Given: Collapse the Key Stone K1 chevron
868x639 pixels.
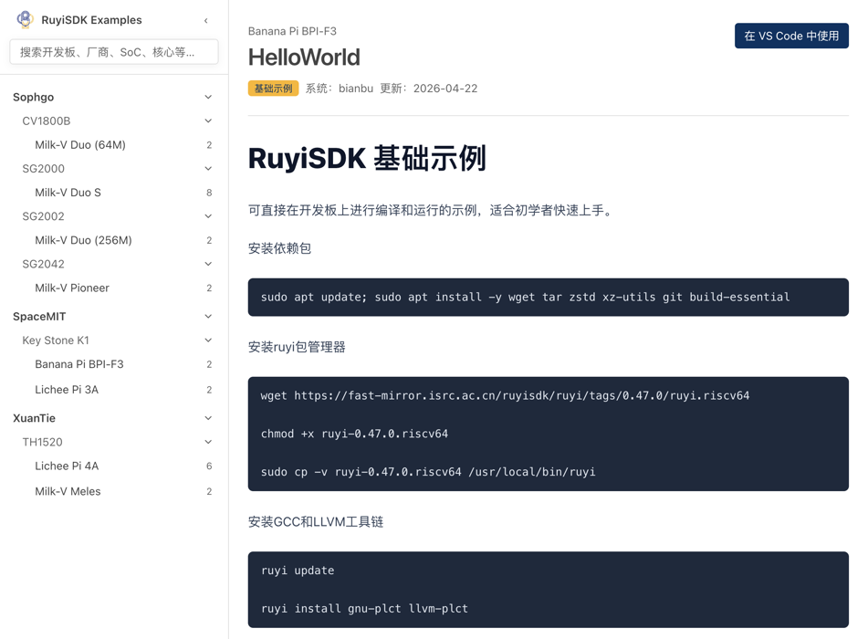Looking at the screenshot, I should pyautogui.click(x=208, y=340).
